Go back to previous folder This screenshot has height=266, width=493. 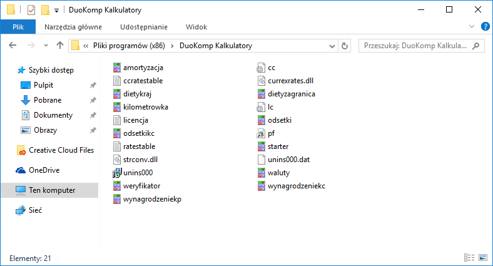pos(13,46)
